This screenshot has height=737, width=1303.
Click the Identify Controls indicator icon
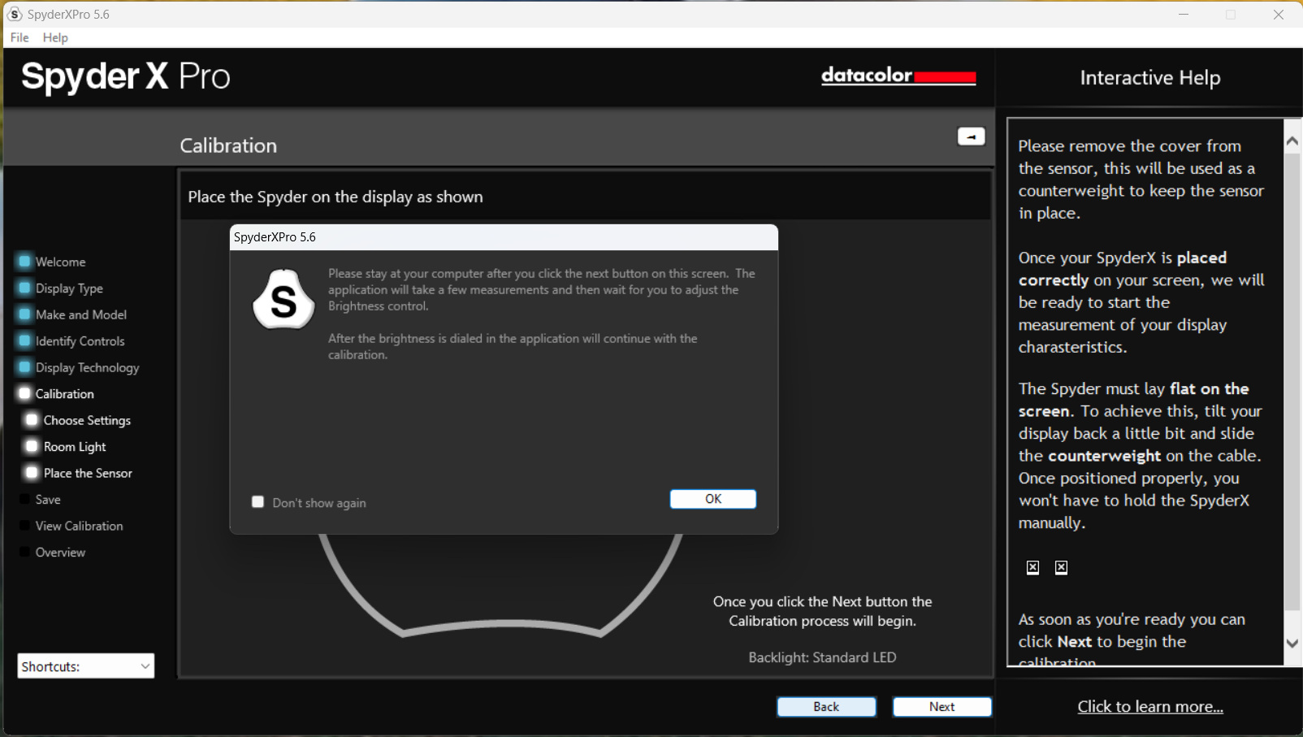click(x=24, y=340)
